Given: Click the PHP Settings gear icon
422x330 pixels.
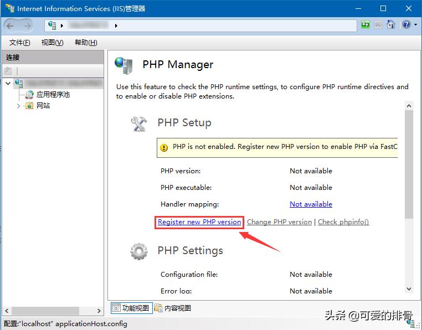Looking at the screenshot, I should (139, 251).
